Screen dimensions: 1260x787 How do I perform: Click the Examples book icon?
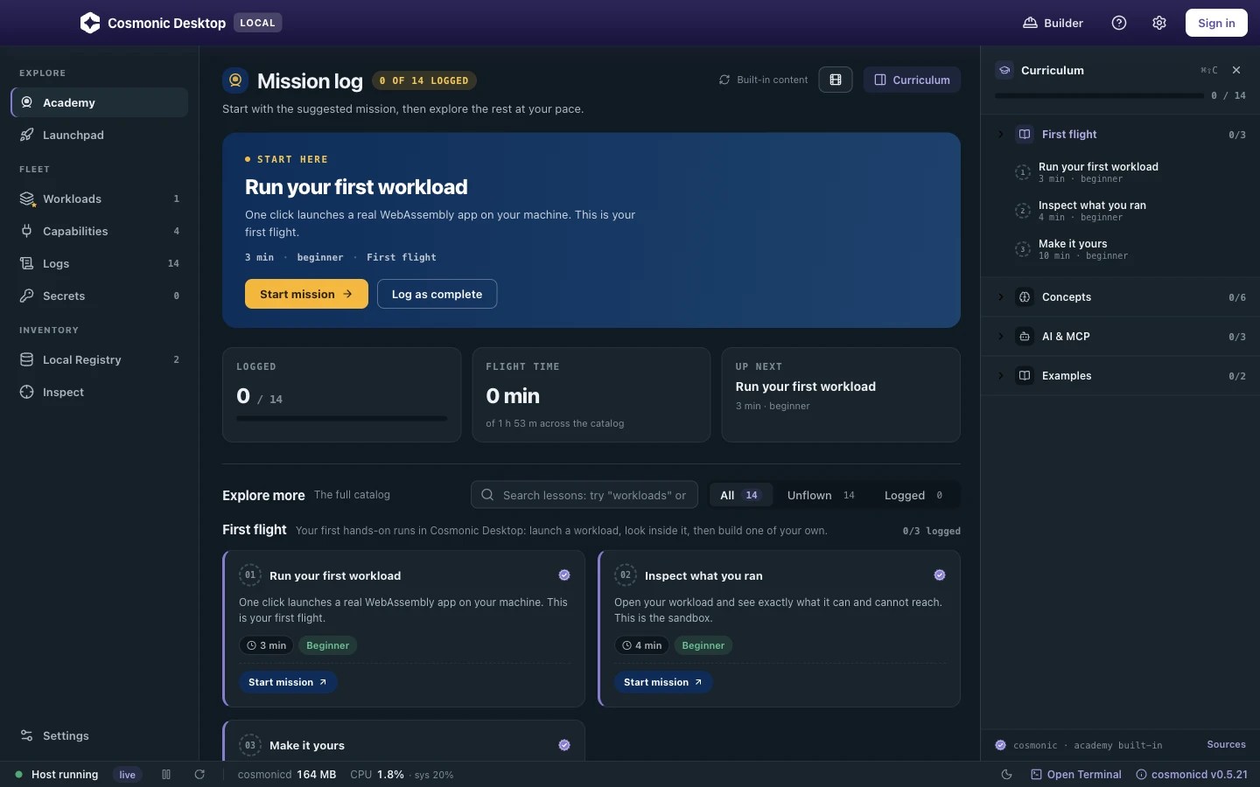[x=1025, y=376]
